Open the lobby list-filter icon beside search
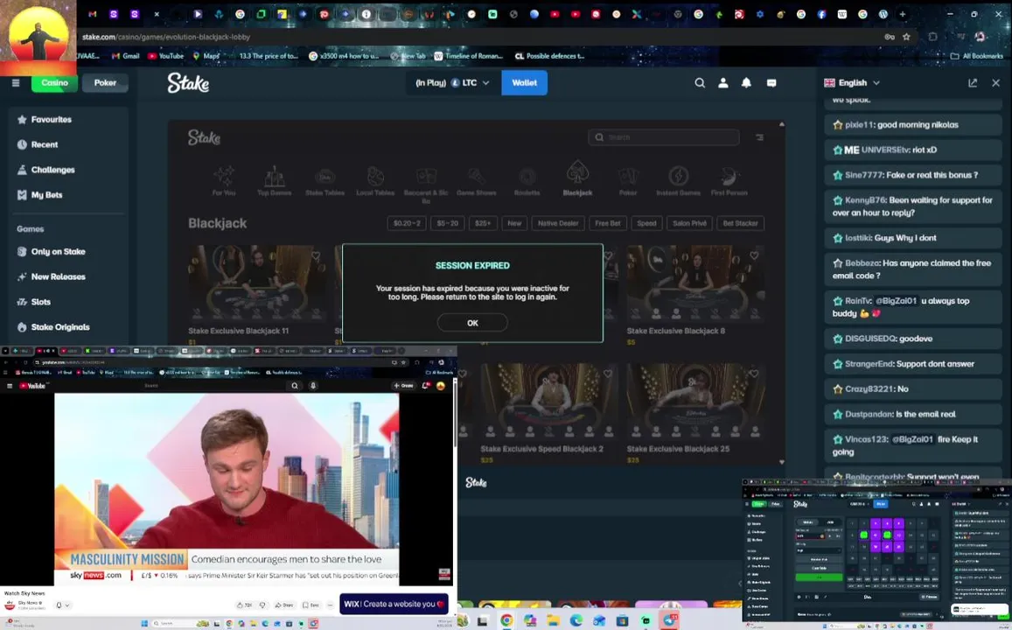 coord(759,137)
